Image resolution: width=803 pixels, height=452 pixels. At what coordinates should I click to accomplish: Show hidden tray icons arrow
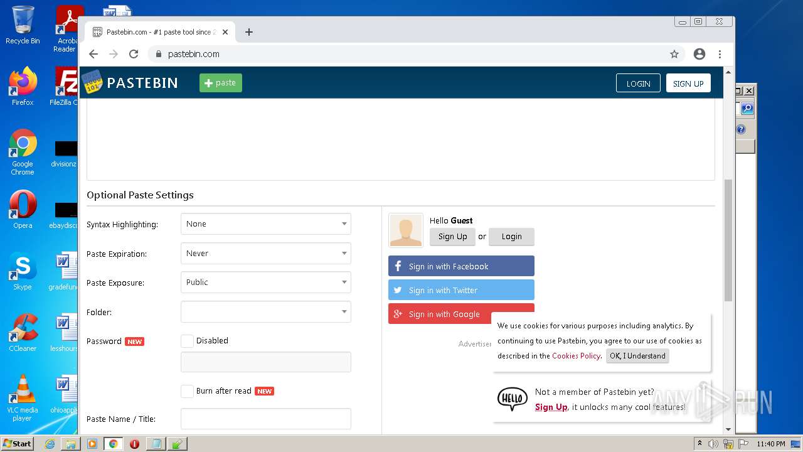pos(699,444)
